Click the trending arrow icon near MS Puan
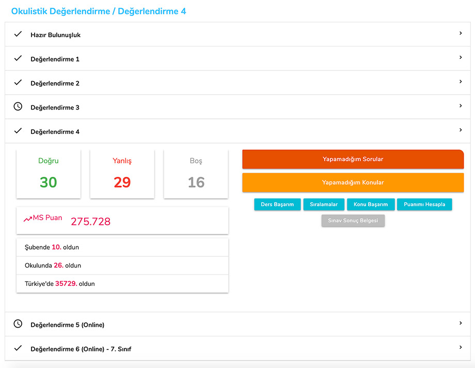 pyautogui.click(x=28, y=219)
